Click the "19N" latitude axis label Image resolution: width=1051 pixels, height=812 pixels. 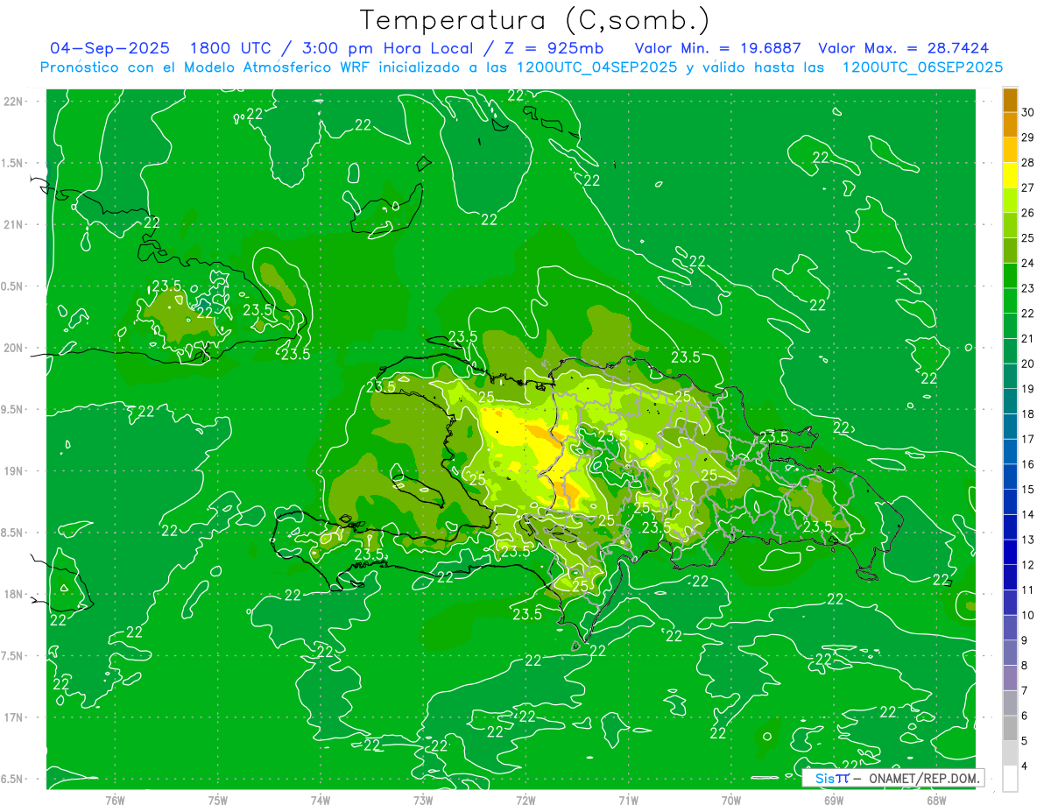pos(13,470)
